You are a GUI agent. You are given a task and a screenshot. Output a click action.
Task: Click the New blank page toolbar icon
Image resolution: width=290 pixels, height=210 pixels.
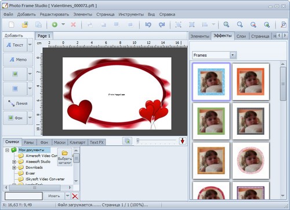[x=12, y=25]
